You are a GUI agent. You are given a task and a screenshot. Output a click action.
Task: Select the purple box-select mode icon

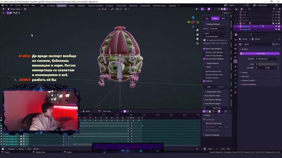pos(8,13)
